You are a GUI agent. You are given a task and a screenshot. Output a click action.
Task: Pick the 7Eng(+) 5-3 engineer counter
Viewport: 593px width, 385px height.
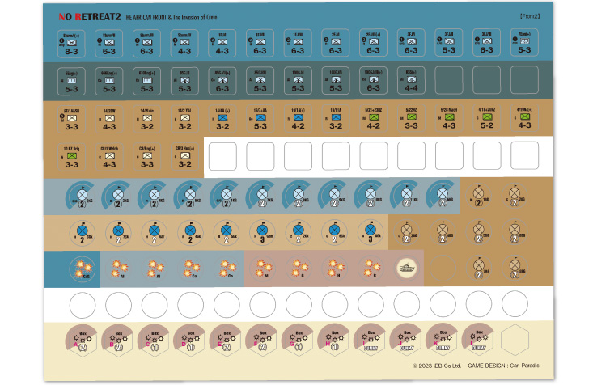(x=524, y=42)
